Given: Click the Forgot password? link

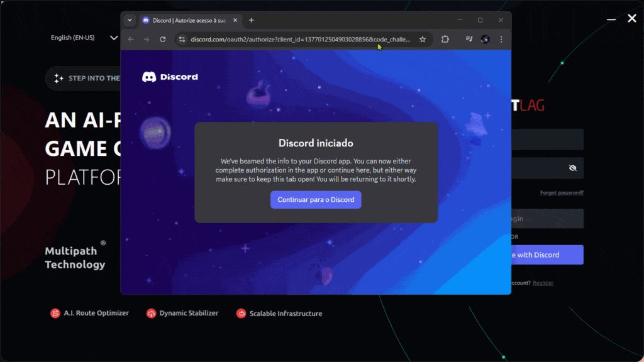Looking at the screenshot, I should 562,192.
